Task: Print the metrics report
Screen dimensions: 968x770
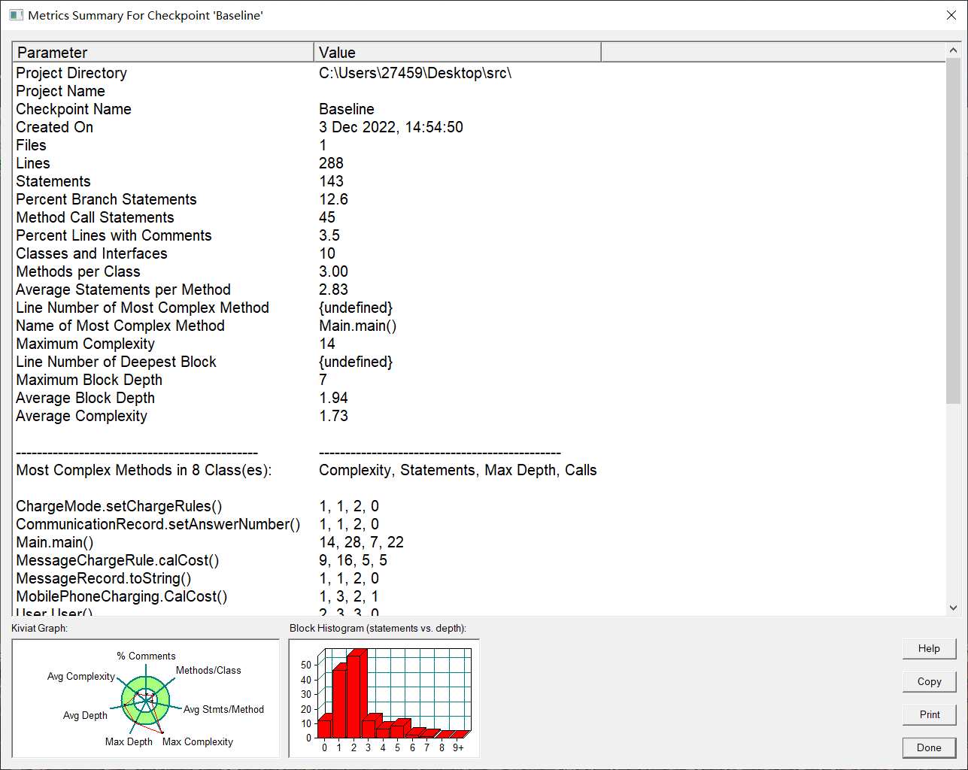Action: (929, 714)
